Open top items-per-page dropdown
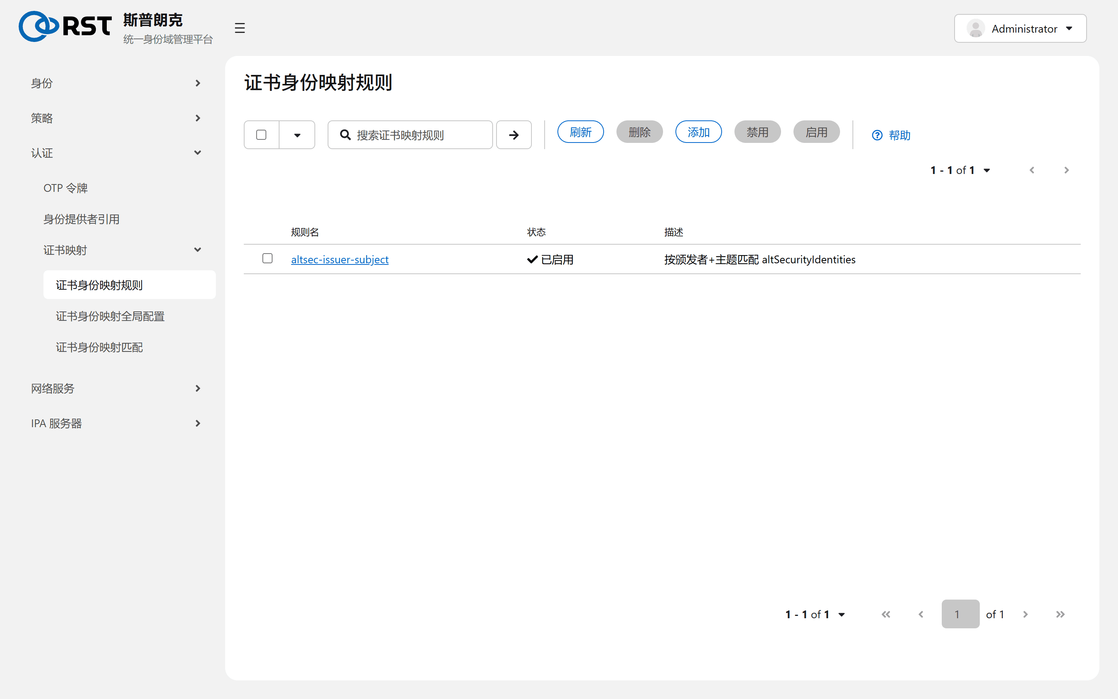 coord(987,170)
